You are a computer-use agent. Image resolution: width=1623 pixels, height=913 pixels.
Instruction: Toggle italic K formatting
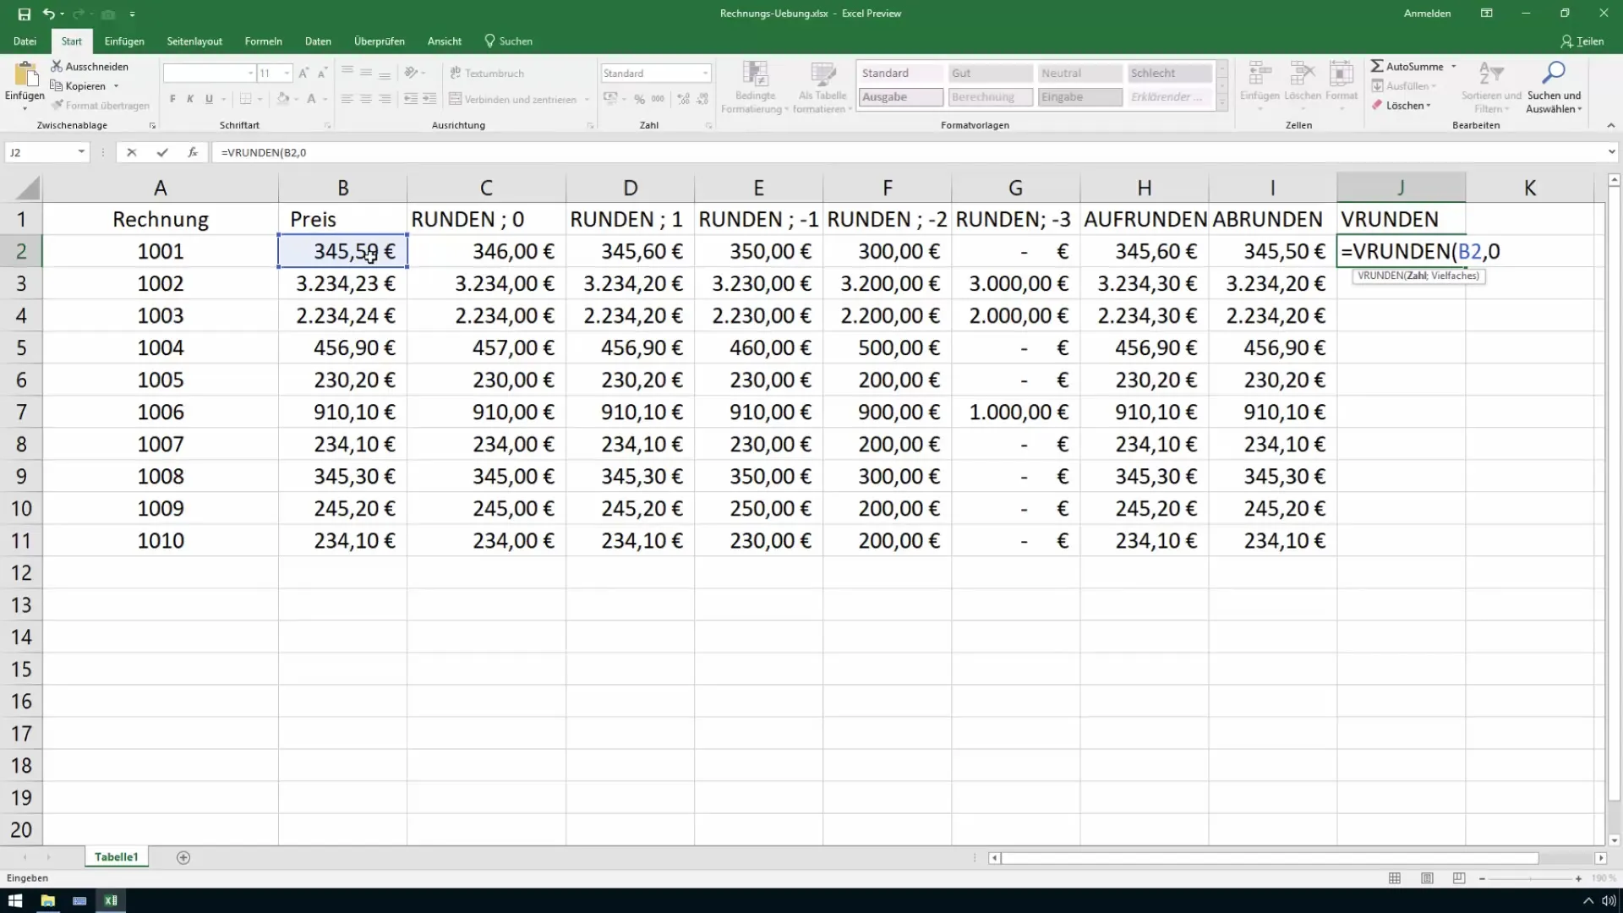click(x=190, y=99)
